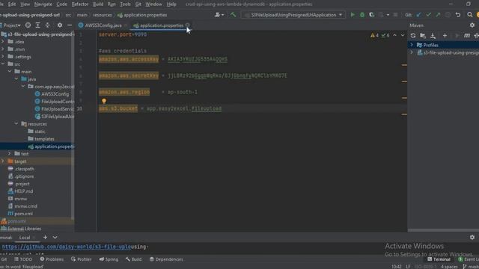Screen dimensions: 479x269
Task: Open the user account dropdown in toolbar
Action: [x=219, y=15]
